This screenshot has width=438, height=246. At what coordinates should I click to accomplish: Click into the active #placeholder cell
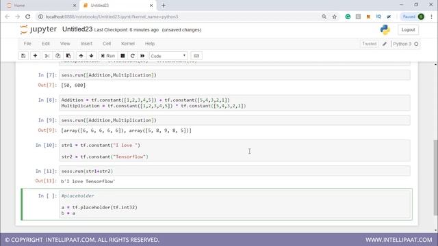[235, 204]
